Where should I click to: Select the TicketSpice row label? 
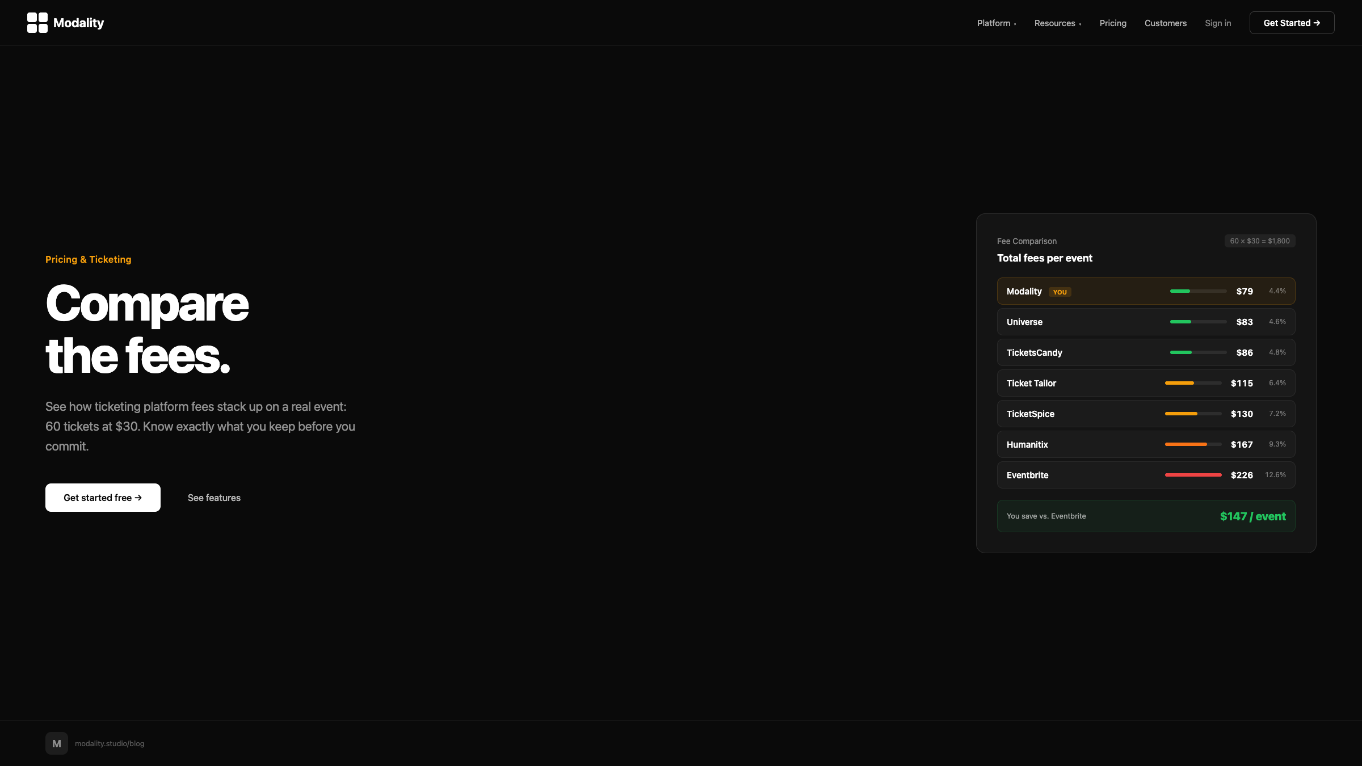click(1031, 414)
